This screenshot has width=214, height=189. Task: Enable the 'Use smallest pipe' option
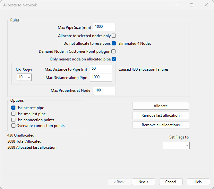pyautogui.click(x=13, y=114)
